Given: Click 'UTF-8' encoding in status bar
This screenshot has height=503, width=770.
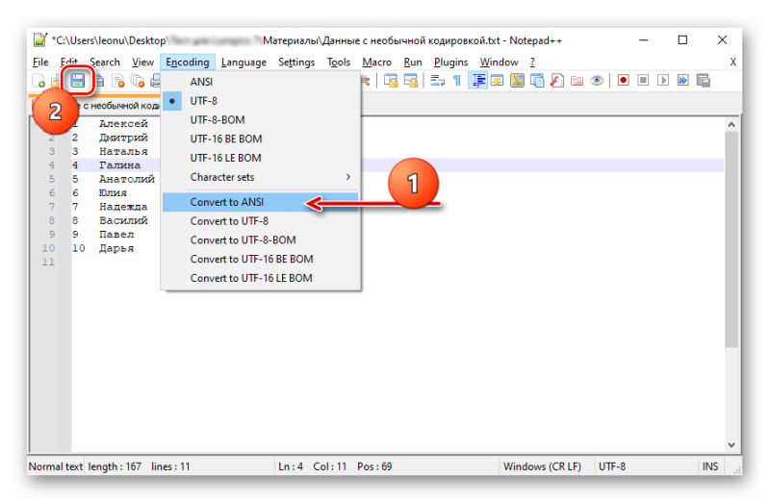Looking at the screenshot, I should 612,466.
